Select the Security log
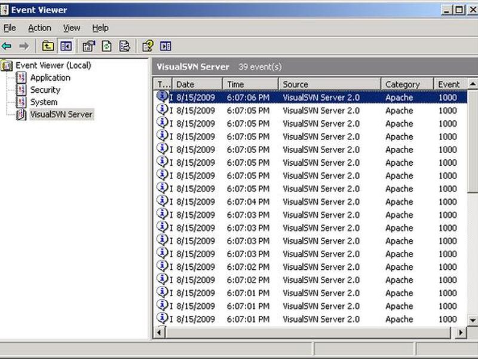 [45, 90]
